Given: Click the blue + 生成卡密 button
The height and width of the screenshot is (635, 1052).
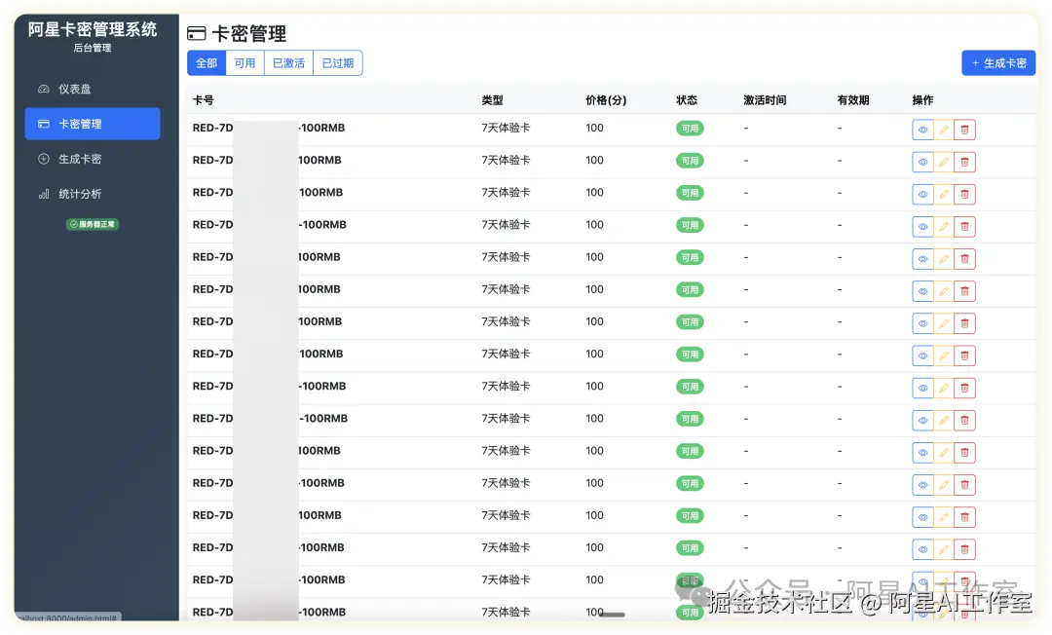Looking at the screenshot, I should pyautogui.click(x=998, y=61).
